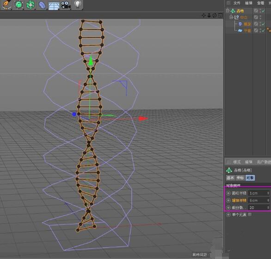271x259 pixels.
Task: Switch to the 对象 tab
Action: 250,178
